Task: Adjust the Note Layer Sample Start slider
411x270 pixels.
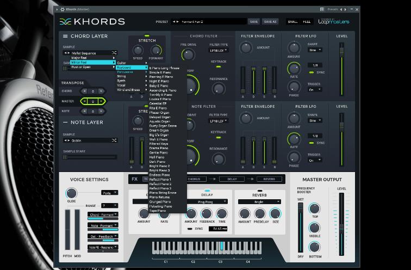Action: pyautogui.click(x=90, y=157)
